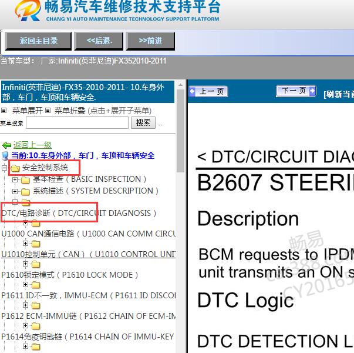Click the folder icon below P1614免疫钥匙链
The width and height of the screenshot is (354, 353).
pos(36,347)
